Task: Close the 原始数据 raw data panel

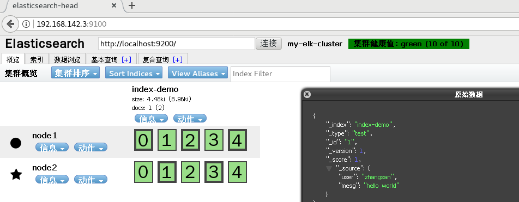Action: click(x=307, y=95)
